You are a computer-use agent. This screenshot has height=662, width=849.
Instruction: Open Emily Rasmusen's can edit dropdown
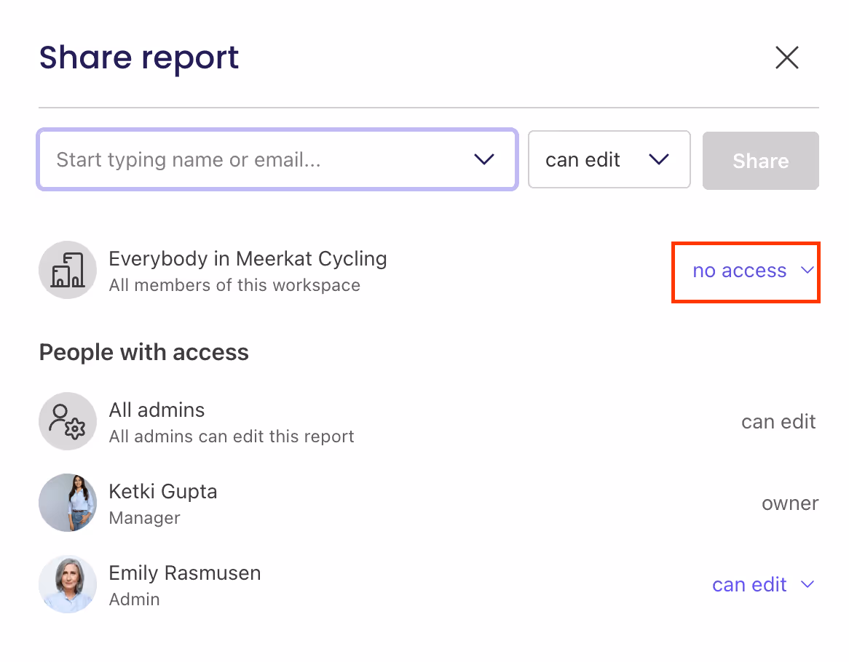pos(763,585)
